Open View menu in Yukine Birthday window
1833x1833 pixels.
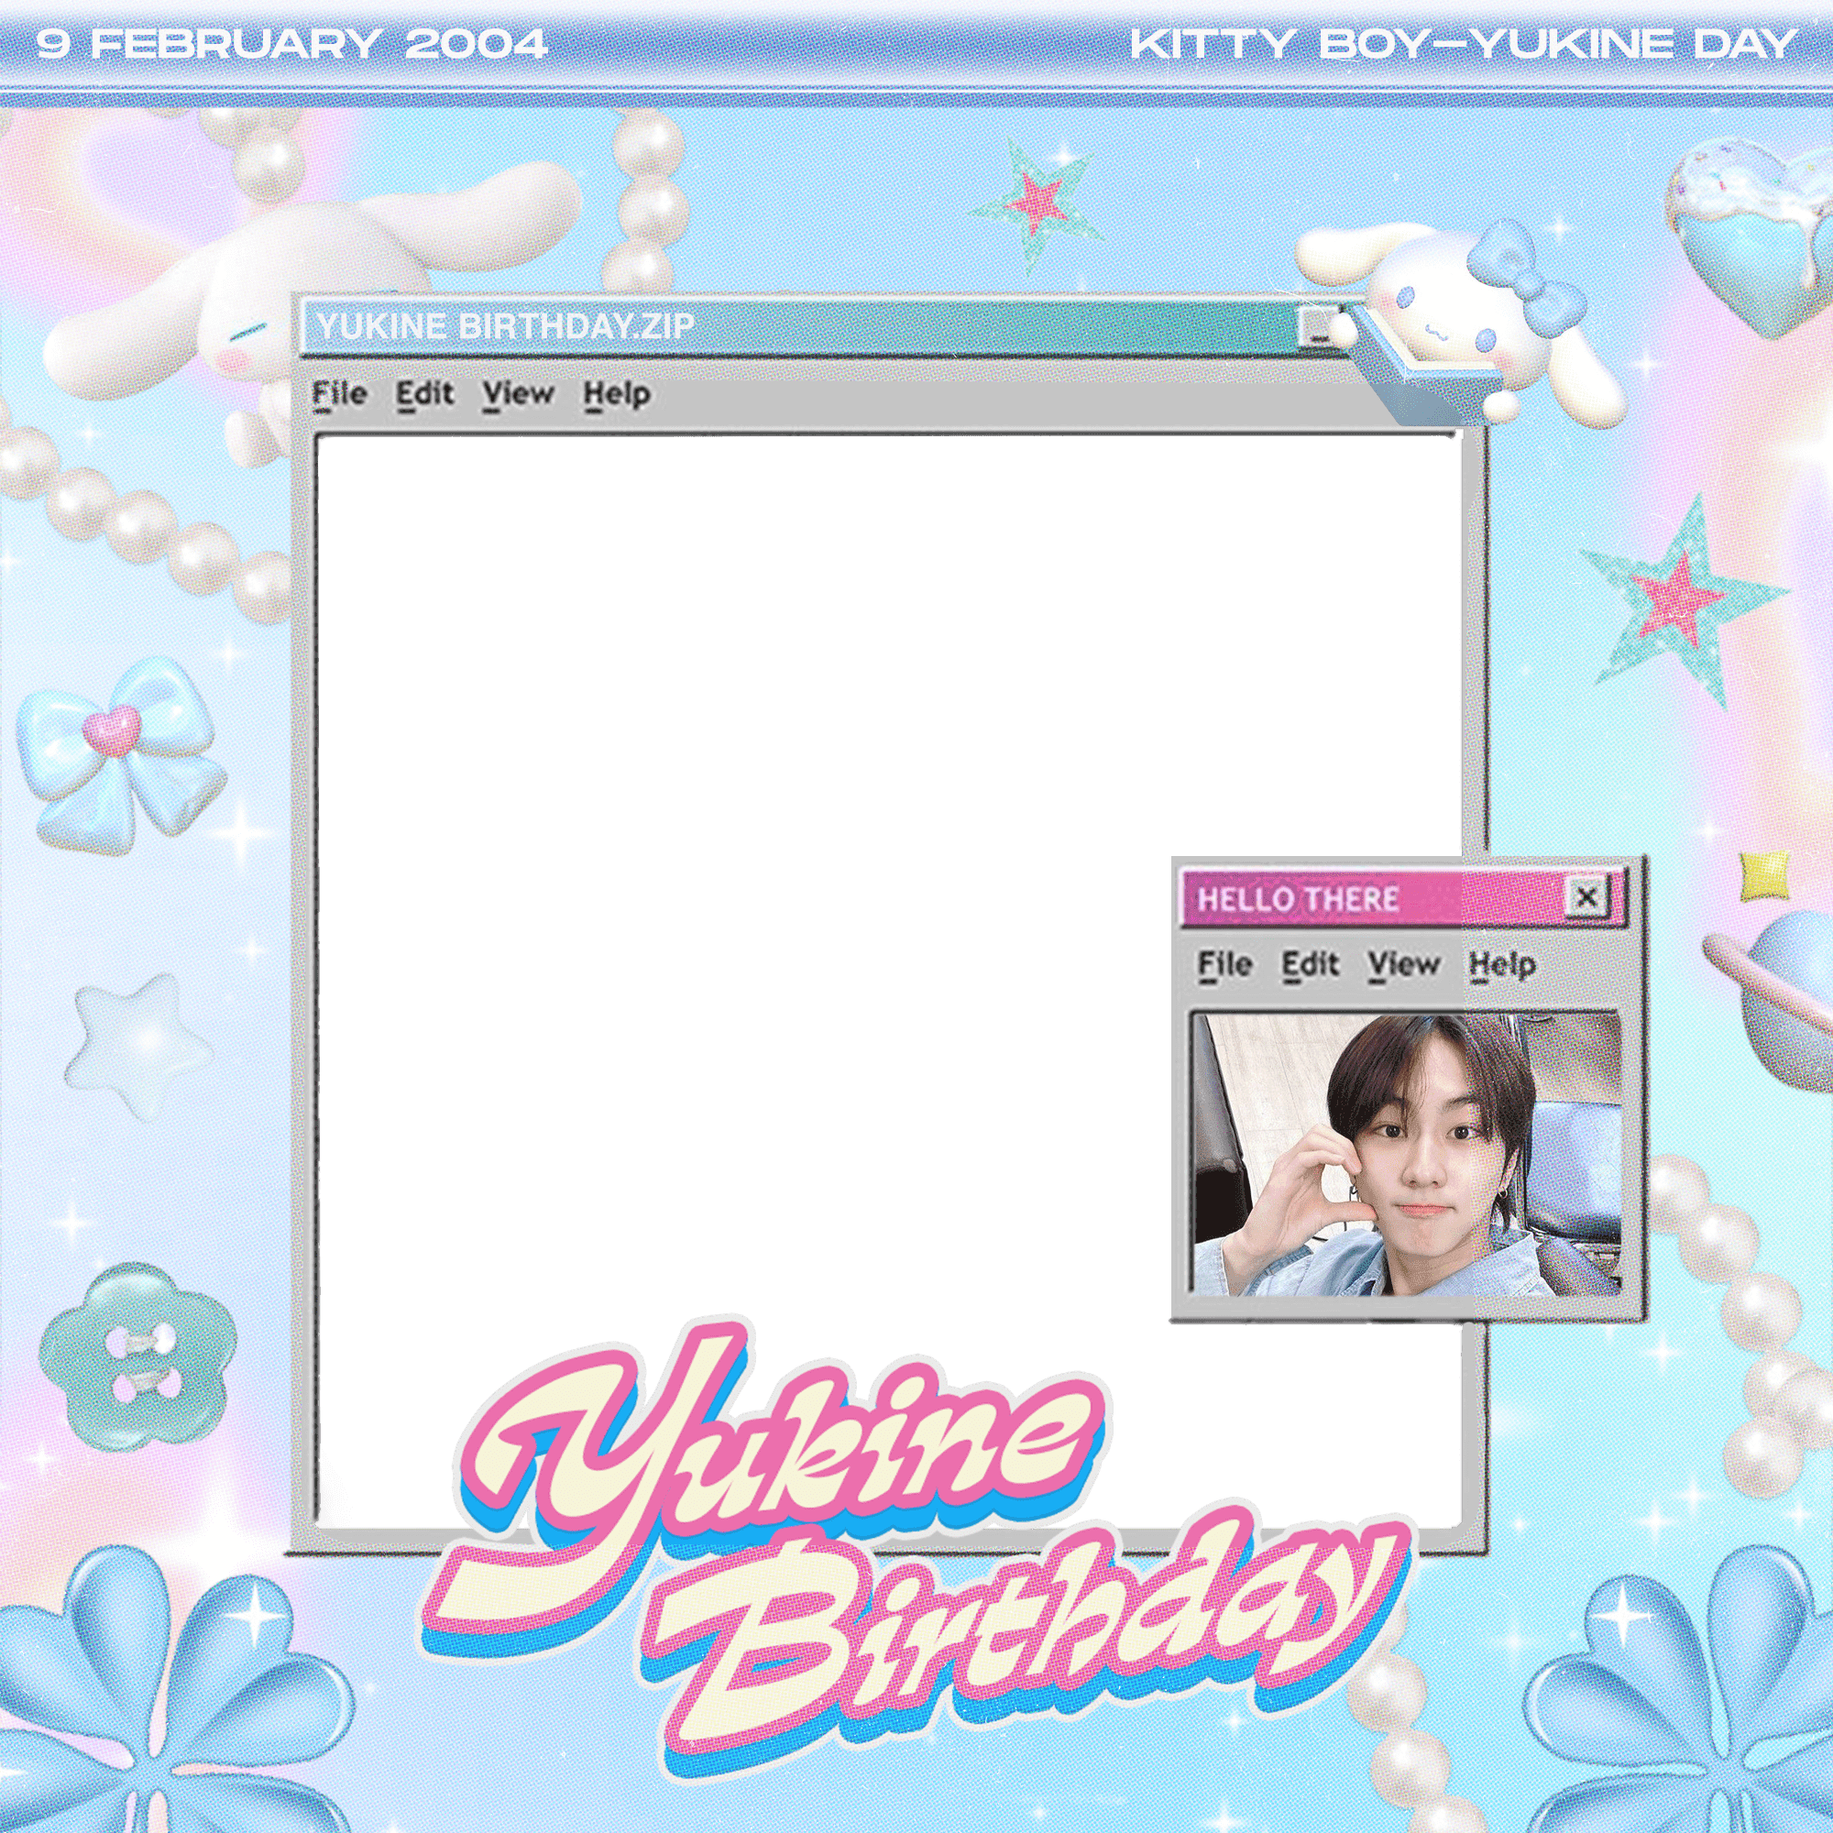click(x=518, y=394)
